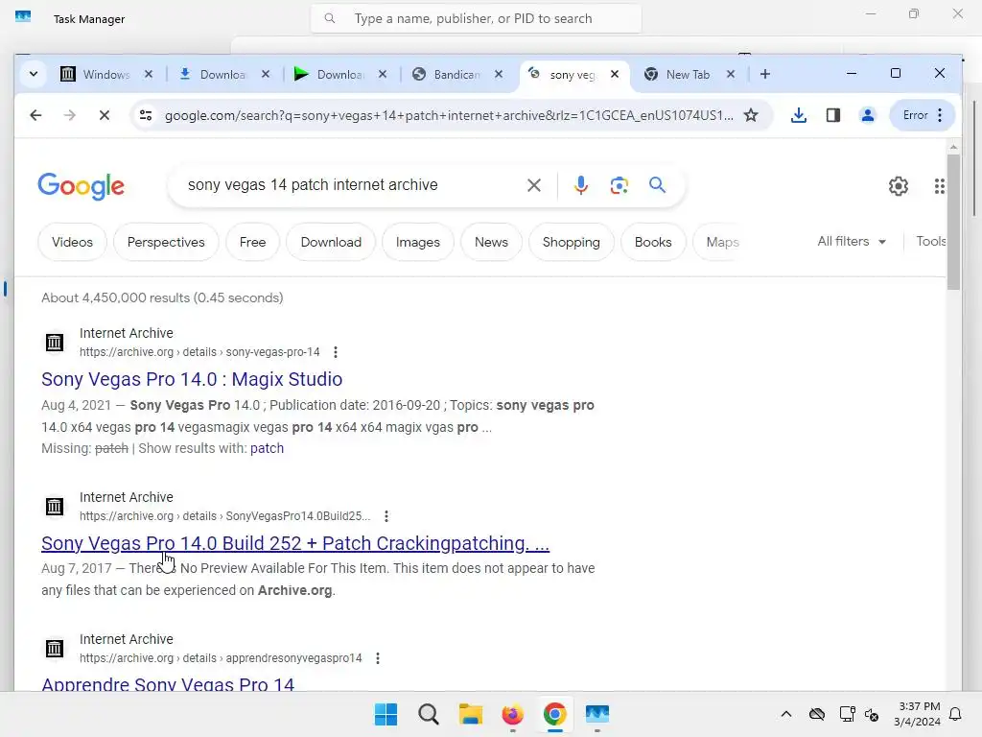Submit search with magnifier icon
This screenshot has width=982, height=737.
[657, 185]
